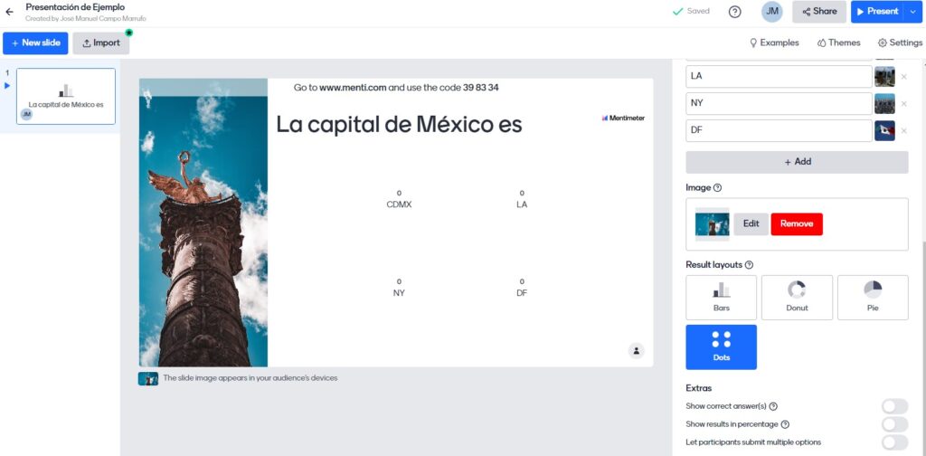Open the Settings menu
Image resolution: width=926 pixels, height=456 pixels.
[x=900, y=43]
